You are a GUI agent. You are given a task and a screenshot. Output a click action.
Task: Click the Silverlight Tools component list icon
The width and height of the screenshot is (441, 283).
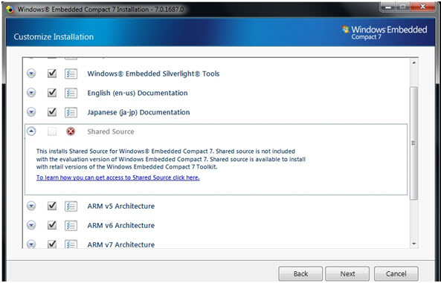coord(71,74)
